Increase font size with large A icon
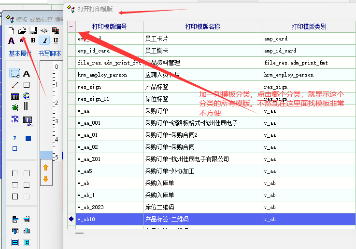356x249 pixels. point(12,41)
